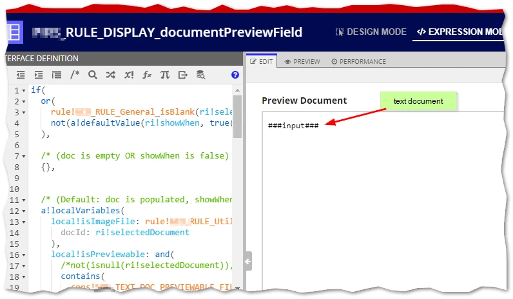Open search with the magnifier icon
The width and height of the screenshot is (513, 299).
pyautogui.click(x=93, y=75)
